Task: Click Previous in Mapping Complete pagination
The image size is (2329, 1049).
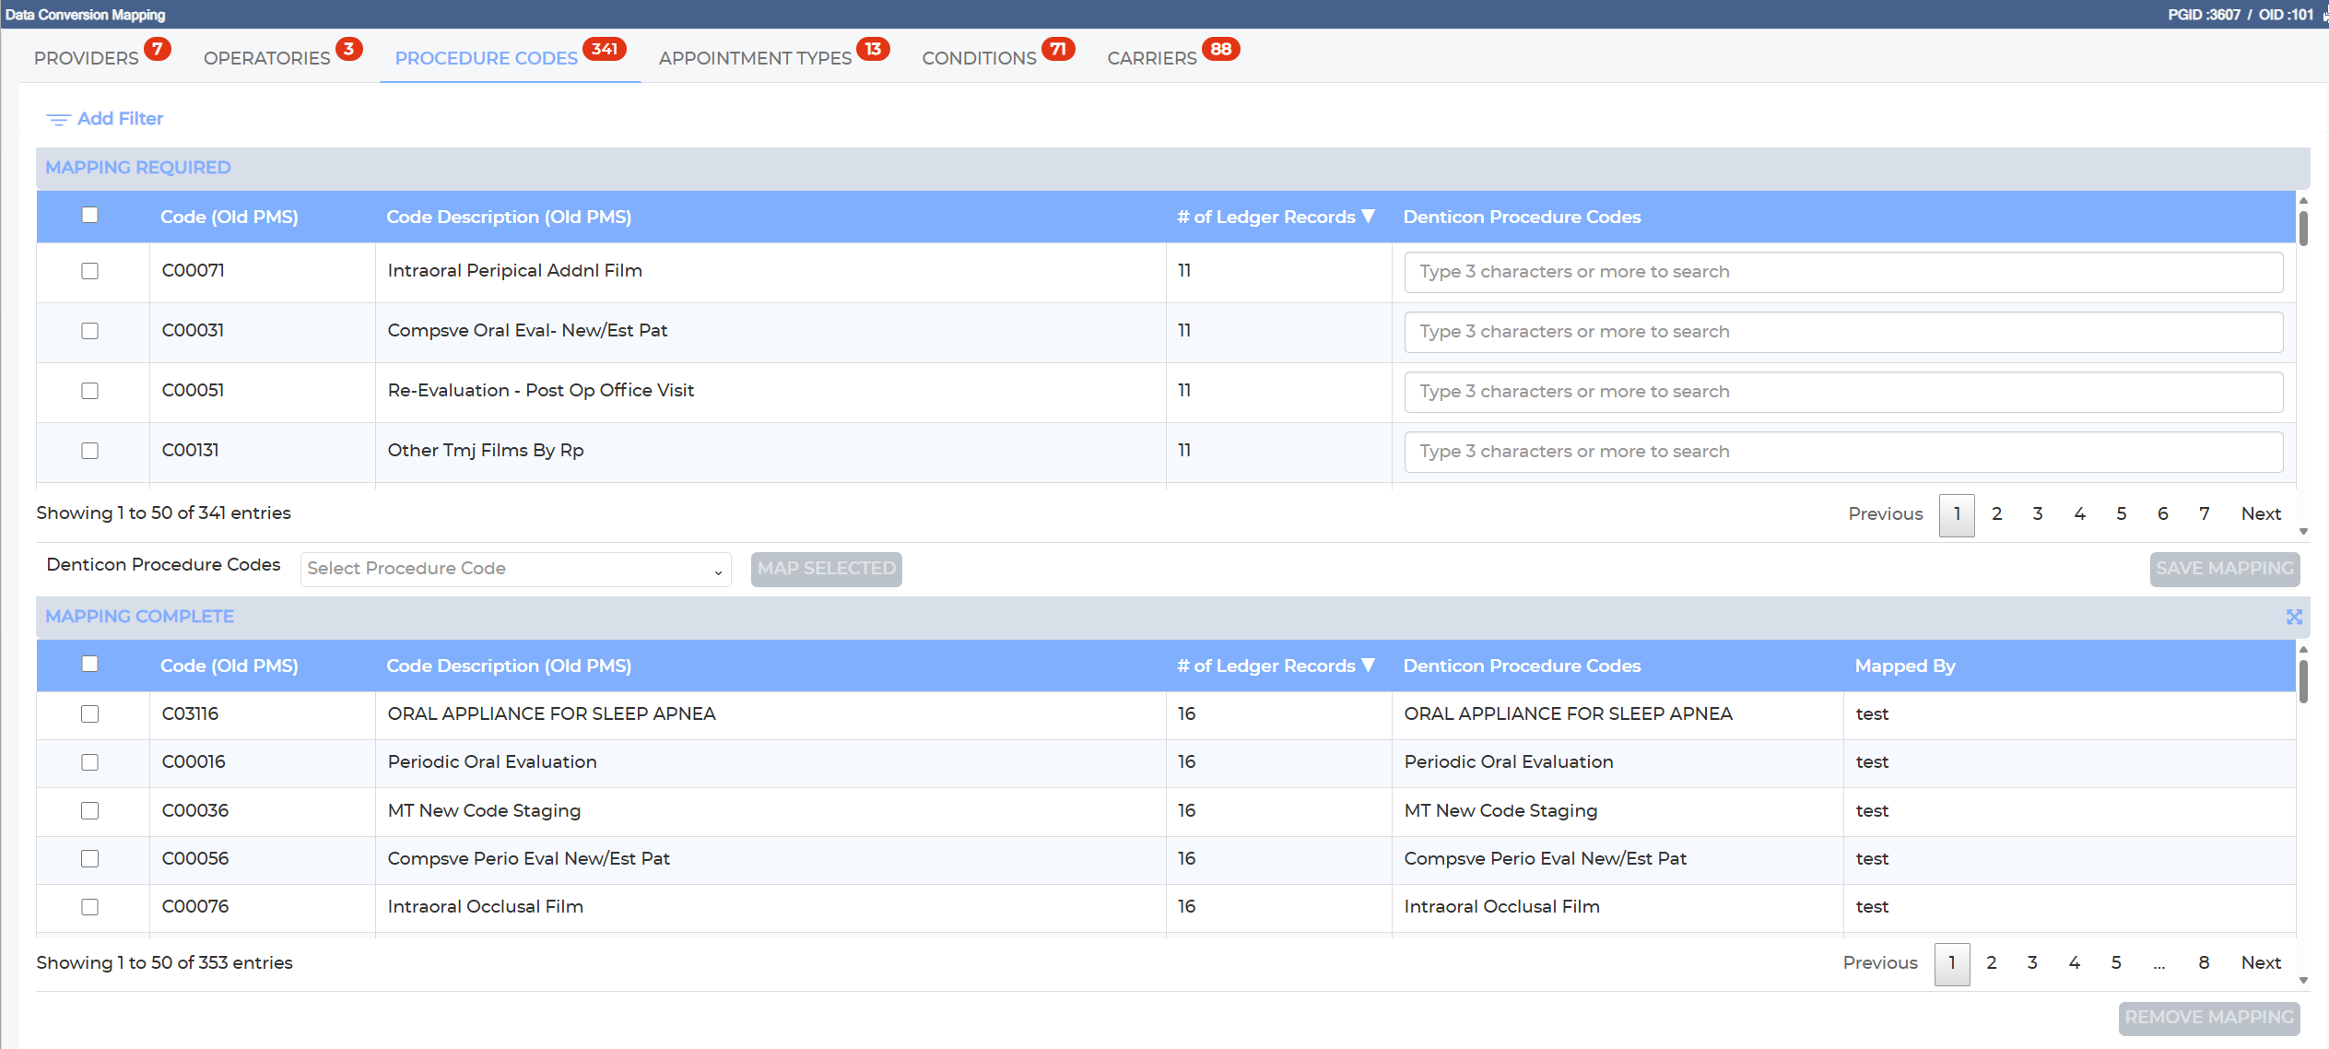Action: point(1880,963)
